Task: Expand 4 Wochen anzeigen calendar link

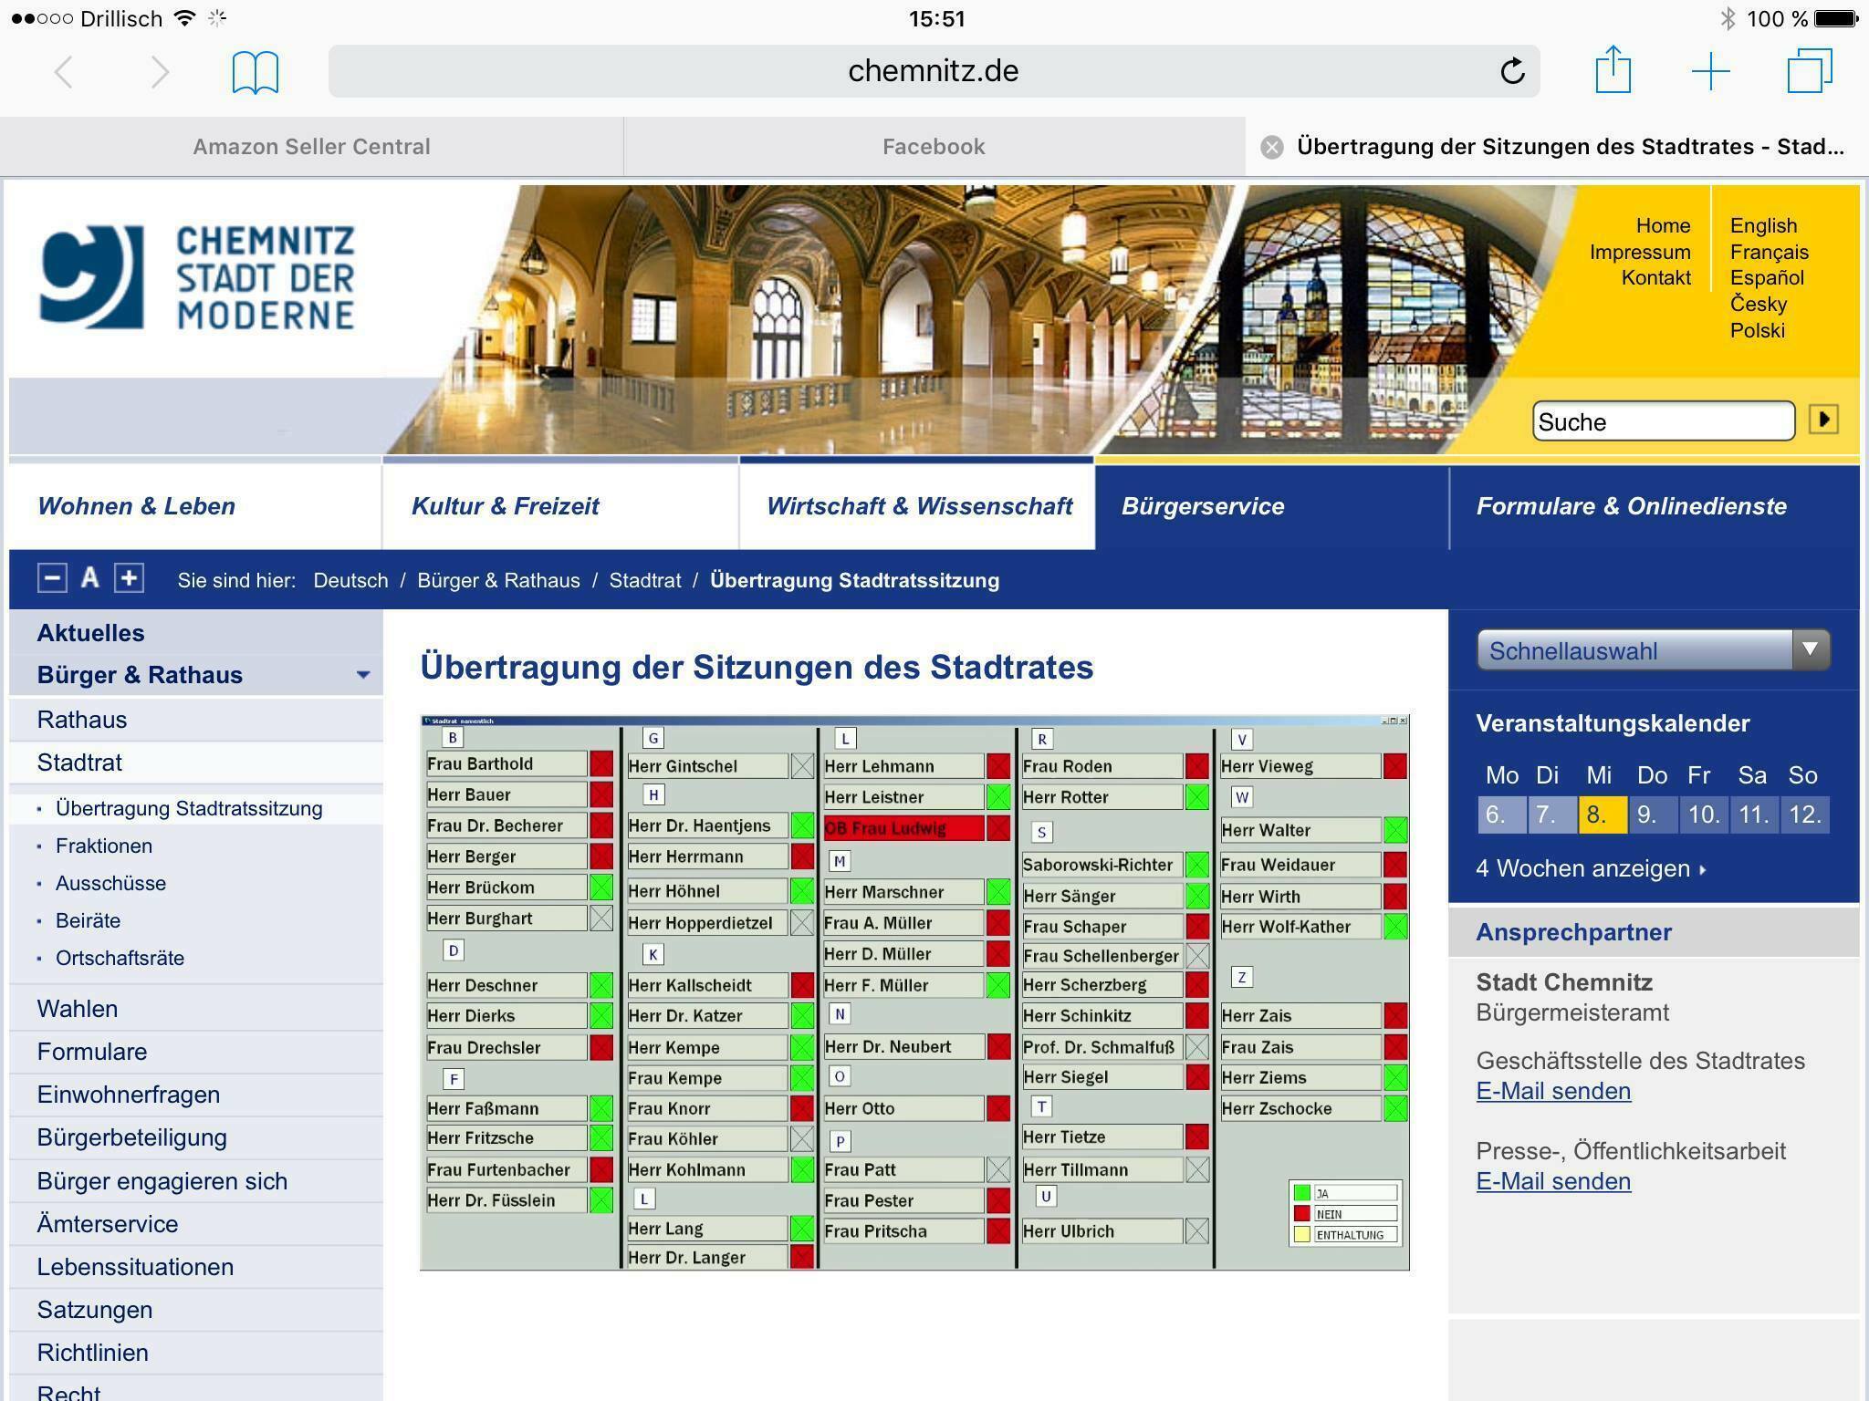Action: coord(1591,868)
